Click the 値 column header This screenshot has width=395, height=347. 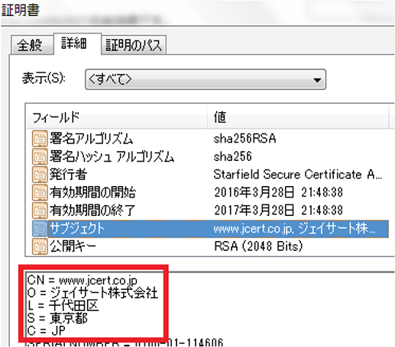click(299, 117)
